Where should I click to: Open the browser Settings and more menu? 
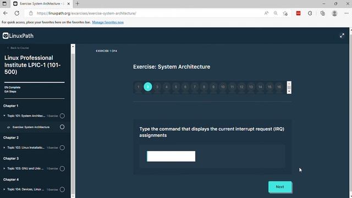click(346, 13)
